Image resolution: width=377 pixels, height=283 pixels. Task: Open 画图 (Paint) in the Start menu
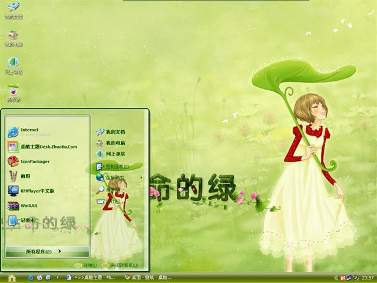19,176
